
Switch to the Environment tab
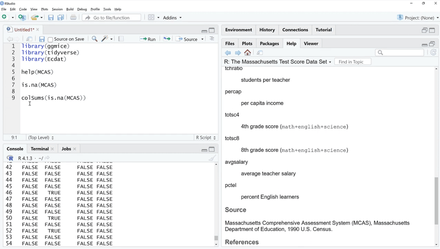(239, 30)
